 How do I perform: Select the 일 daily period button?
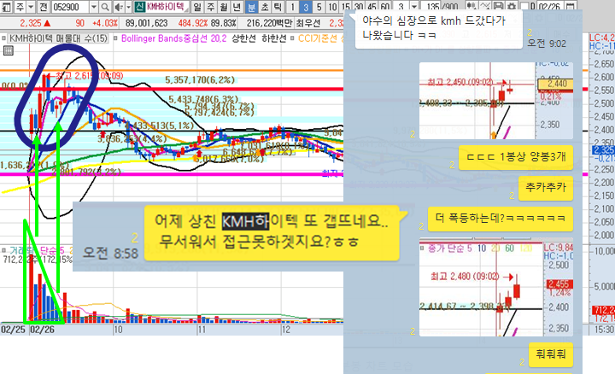(197, 7)
